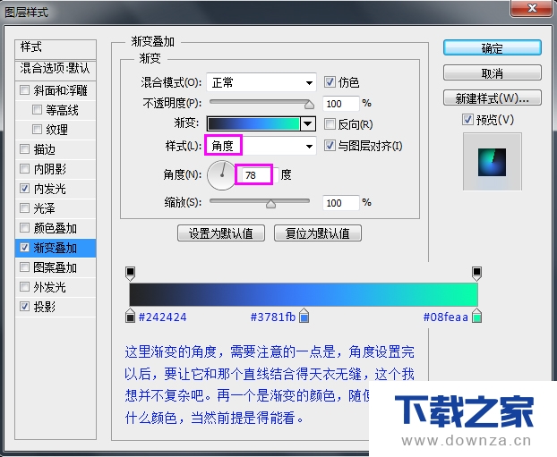
Task: Click the 不透明度 100 value field
Action: (340, 104)
